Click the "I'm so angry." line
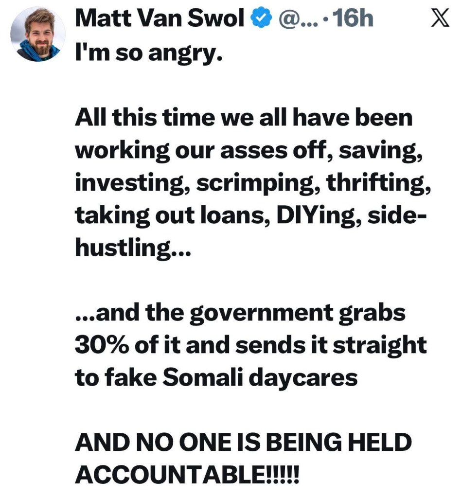The height and width of the screenshot is (498, 462). 148,51
